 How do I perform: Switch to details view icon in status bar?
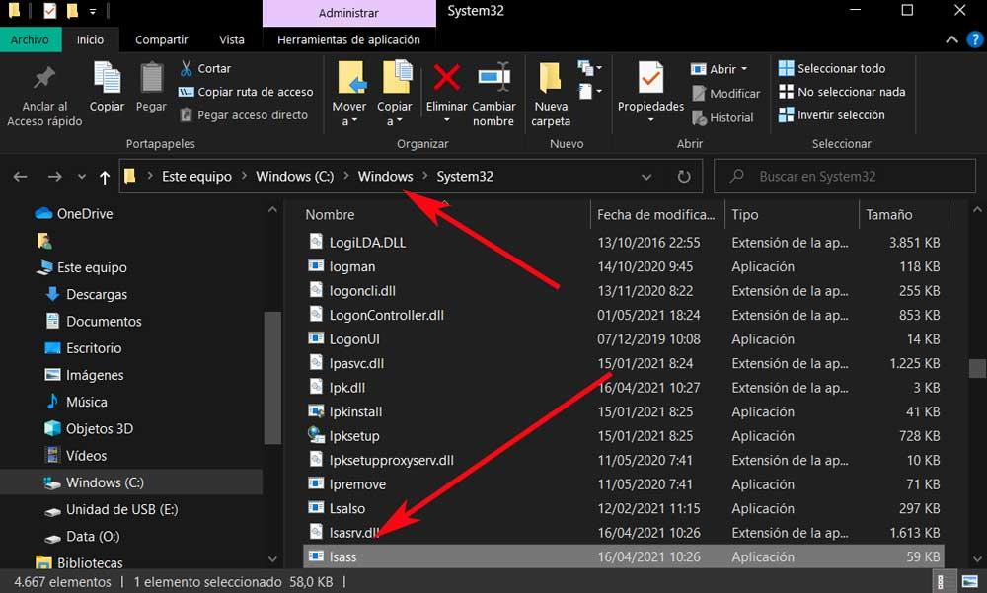coord(941,582)
